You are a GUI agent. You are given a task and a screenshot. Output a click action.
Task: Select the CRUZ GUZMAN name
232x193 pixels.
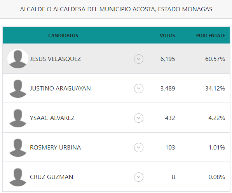51,177
